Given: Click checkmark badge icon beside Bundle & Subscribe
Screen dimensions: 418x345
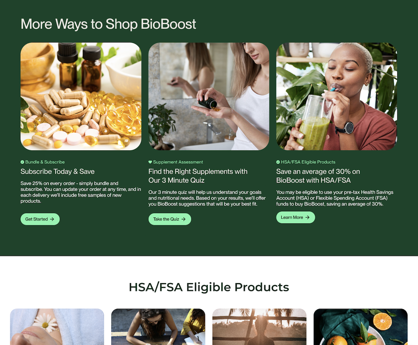Looking at the screenshot, I should (23, 162).
